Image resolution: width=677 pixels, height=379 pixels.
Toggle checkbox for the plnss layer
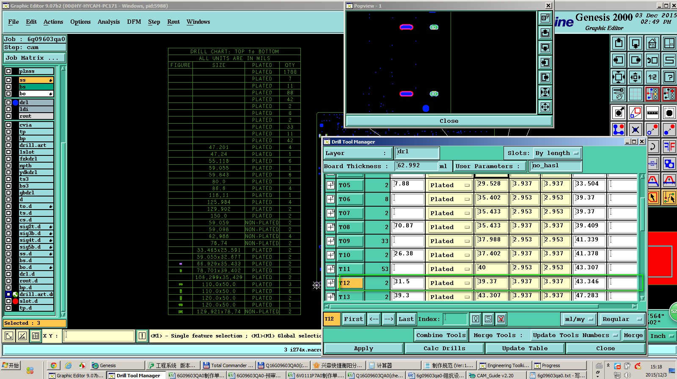[x=8, y=71]
